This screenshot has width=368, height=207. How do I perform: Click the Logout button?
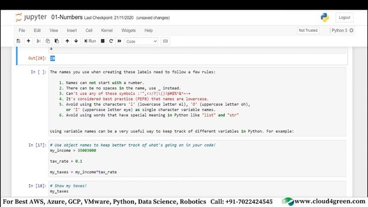point(344,18)
